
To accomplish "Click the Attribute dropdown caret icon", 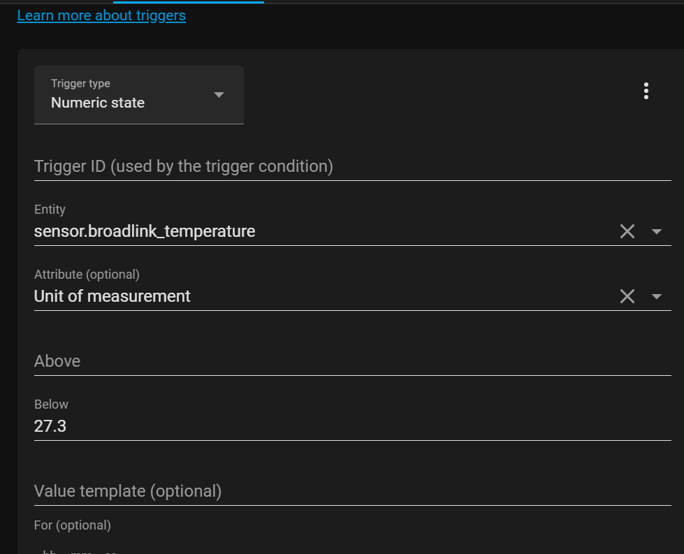I will [x=655, y=296].
